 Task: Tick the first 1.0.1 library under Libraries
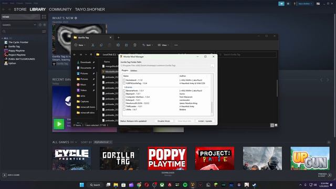pyautogui.click(x=124, y=90)
